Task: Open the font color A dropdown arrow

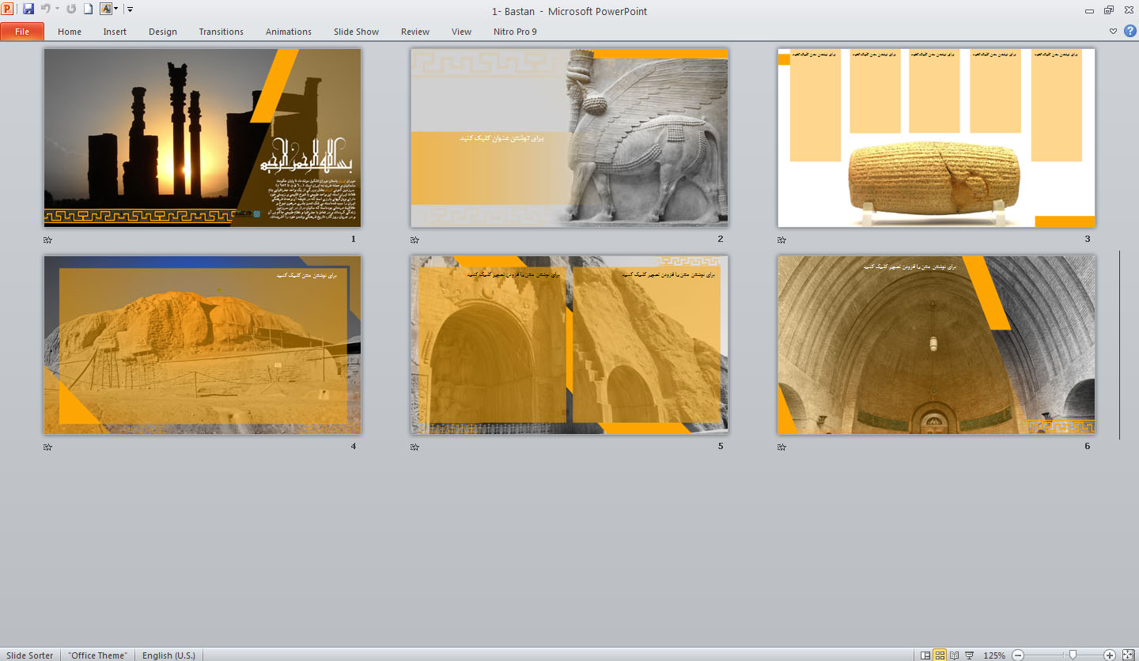Action: point(116,9)
